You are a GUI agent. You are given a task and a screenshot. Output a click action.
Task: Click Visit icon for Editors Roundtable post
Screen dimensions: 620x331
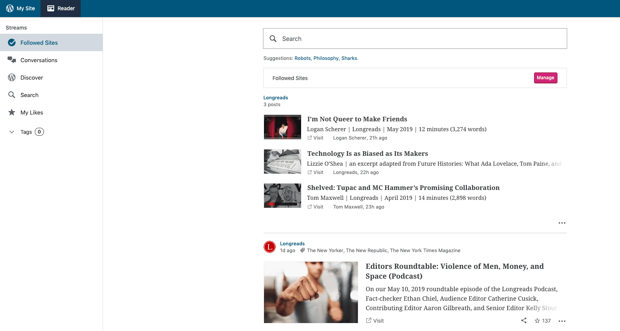click(369, 321)
